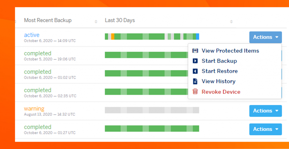Click the grey 30-day bar in the warning row
Viewport: 289px width, 149px height.
click(x=152, y=110)
